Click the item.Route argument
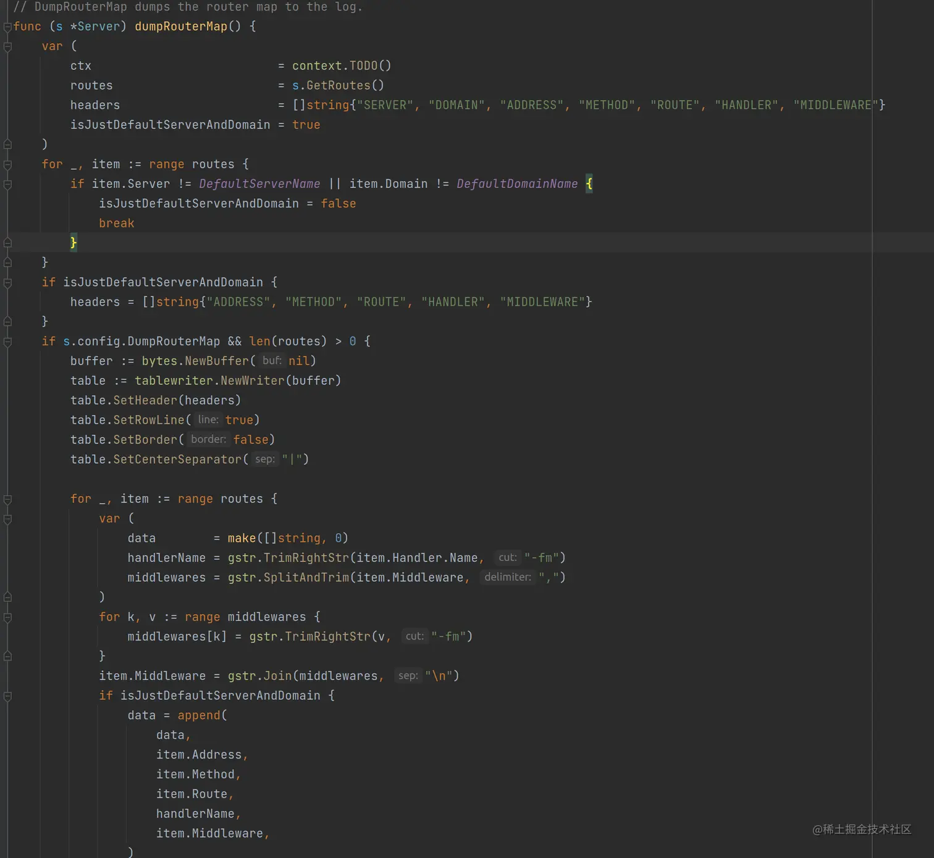 pos(191,795)
